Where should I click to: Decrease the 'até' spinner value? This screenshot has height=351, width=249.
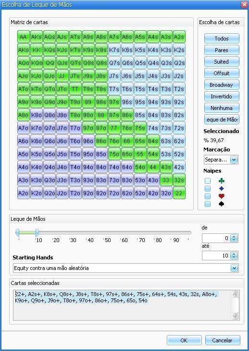coord(234,257)
